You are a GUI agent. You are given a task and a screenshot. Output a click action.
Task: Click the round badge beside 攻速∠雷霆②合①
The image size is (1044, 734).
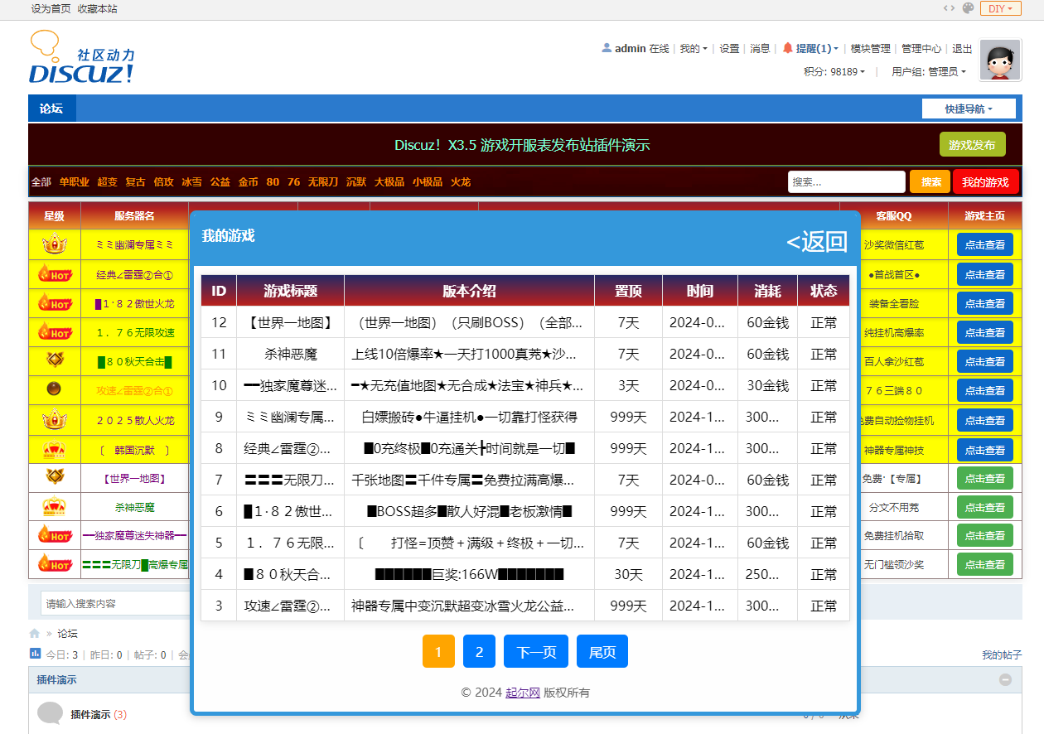(55, 389)
